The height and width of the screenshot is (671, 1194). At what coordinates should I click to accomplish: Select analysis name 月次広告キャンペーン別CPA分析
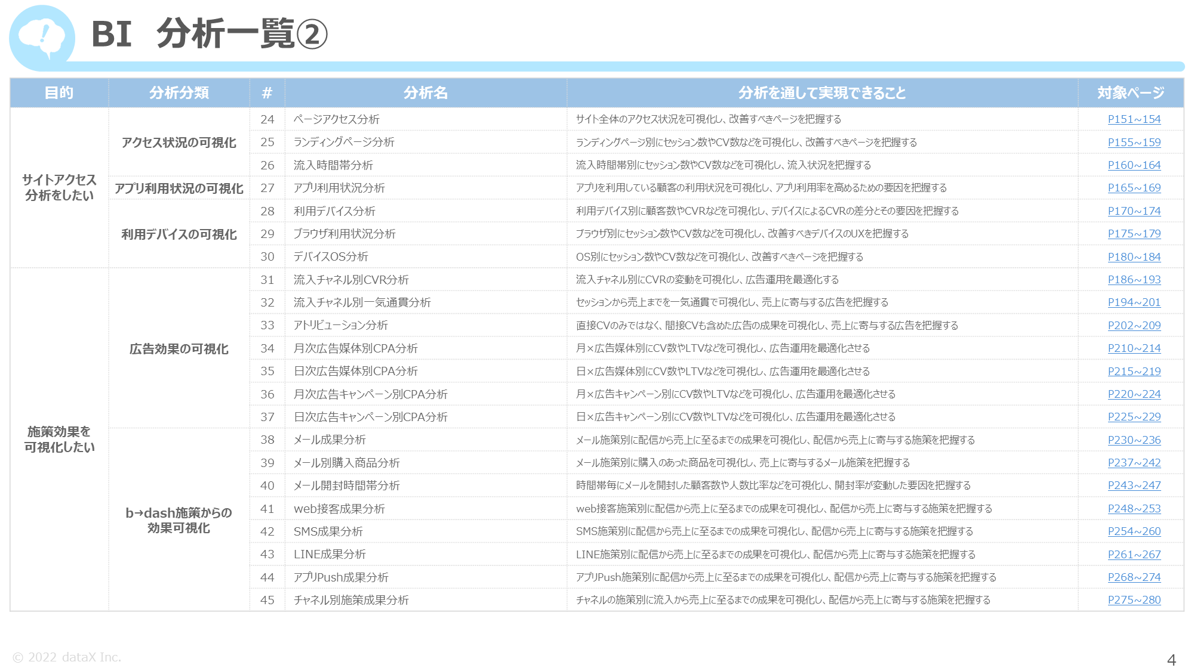click(370, 394)
